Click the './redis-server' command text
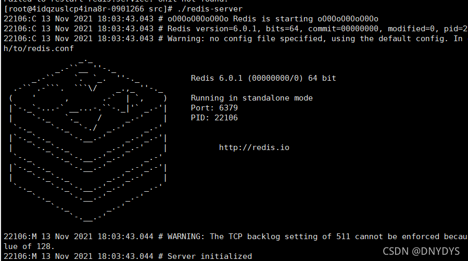468x261 pixels. (x=210, y=9)
